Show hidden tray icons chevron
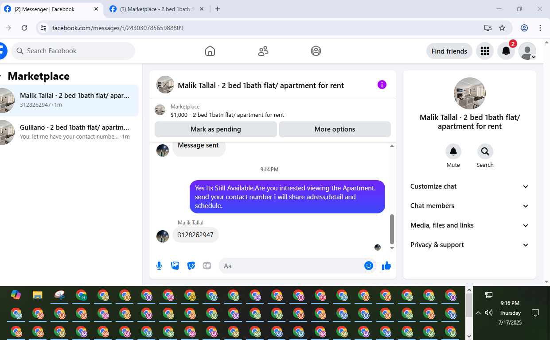The height and width of the screenshot is (340, 550). pyautogui.click(x=478, y=313)
